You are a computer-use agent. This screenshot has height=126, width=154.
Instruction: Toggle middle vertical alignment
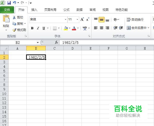click(102, 20)
